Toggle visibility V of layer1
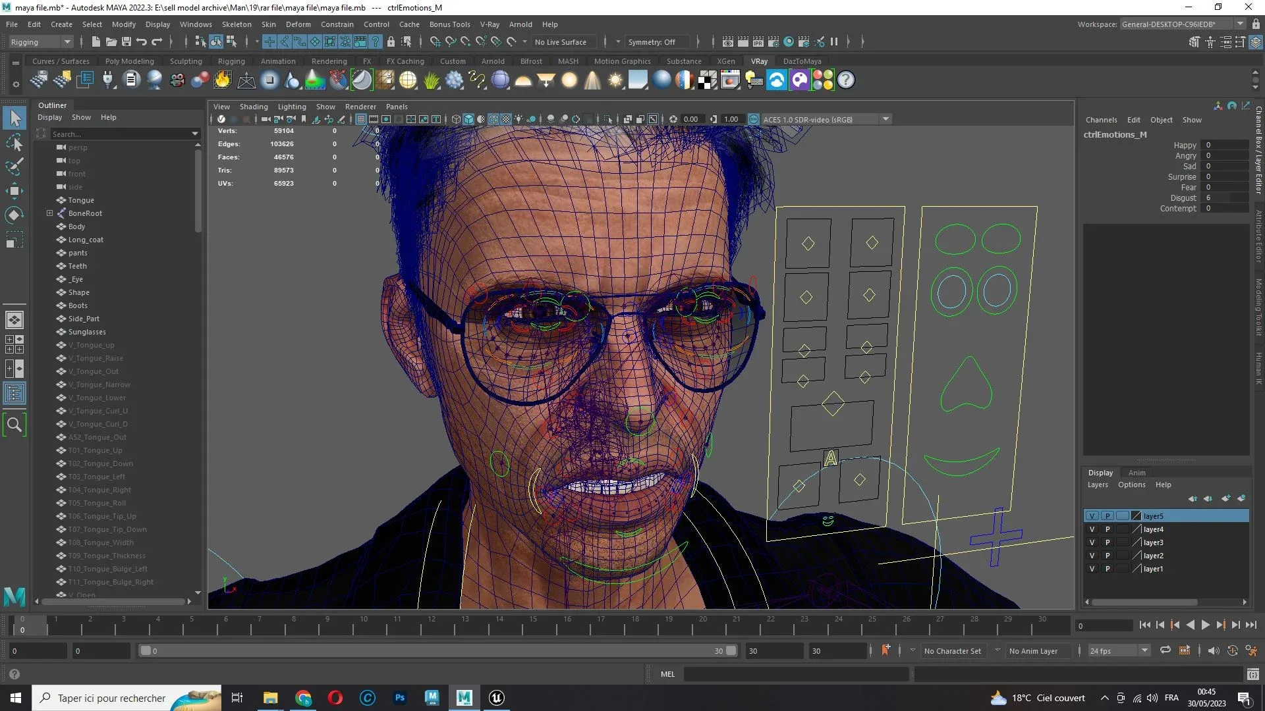 [1092, 569]
